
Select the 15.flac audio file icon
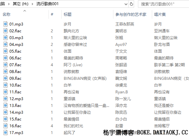tap(5, 119)
